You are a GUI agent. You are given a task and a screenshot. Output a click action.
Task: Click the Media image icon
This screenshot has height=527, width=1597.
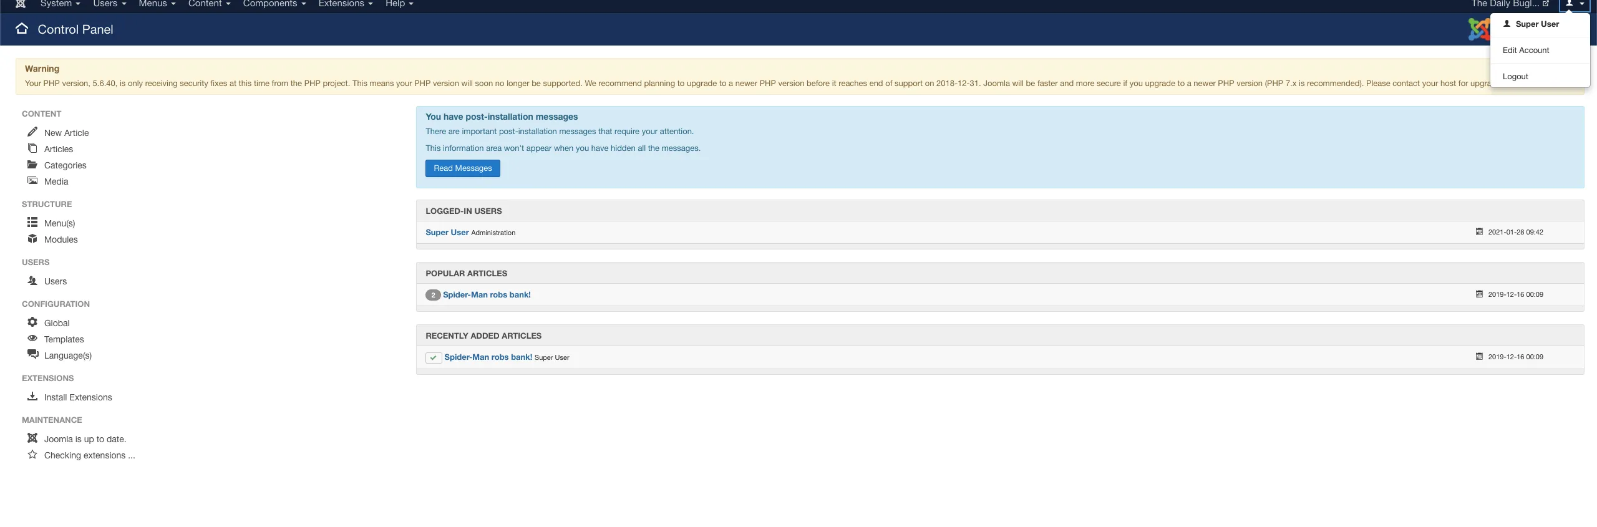32,181
